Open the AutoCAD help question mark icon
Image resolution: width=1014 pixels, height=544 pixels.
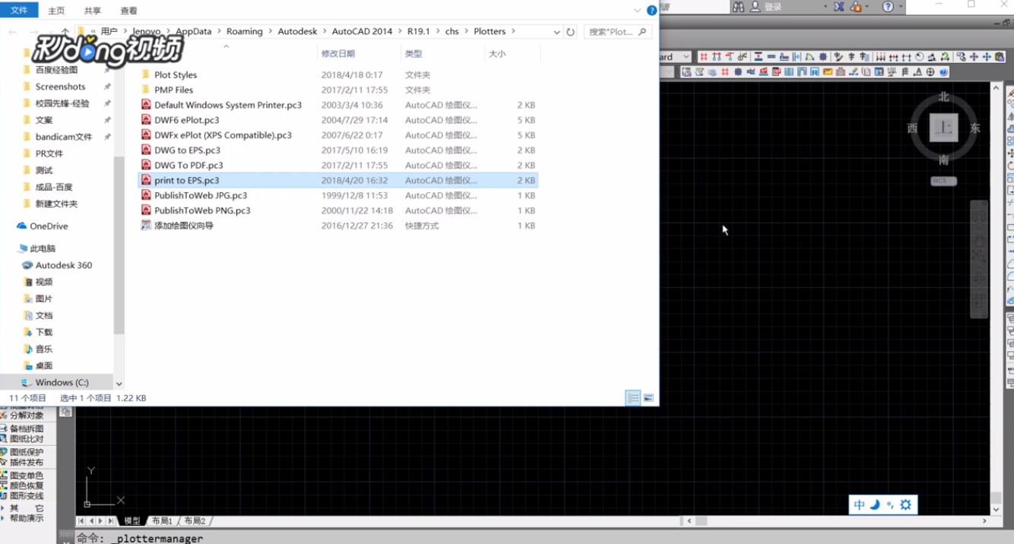point(888,6)
